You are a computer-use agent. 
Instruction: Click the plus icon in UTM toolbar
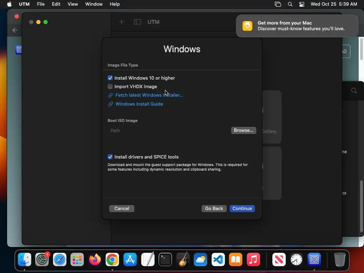(122, 22)
